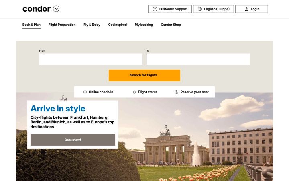
Task: Open the Login button
Action: click(252, 9)
